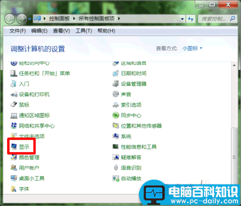This screenshot has height=206, width=241.
Task: Click the 控制面板 breadcrumb
Action: [59, 19]
